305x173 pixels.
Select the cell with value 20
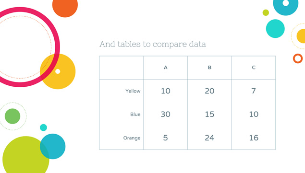(x=209, y=91)
